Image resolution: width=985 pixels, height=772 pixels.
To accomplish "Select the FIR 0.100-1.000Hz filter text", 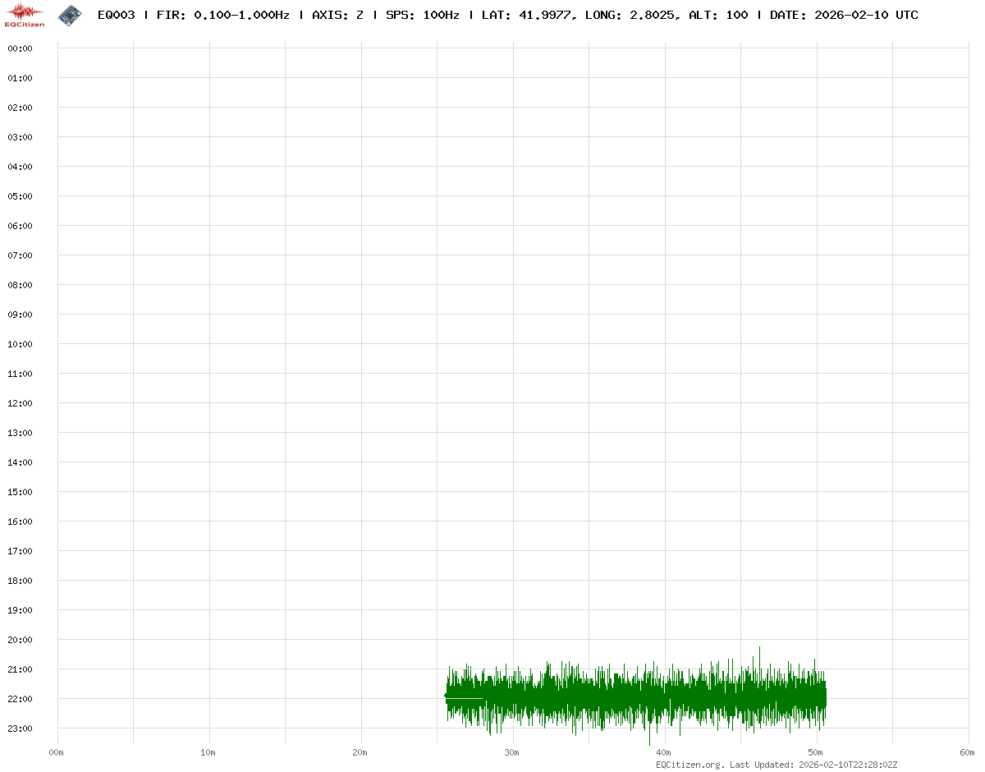I will [222, 15].
